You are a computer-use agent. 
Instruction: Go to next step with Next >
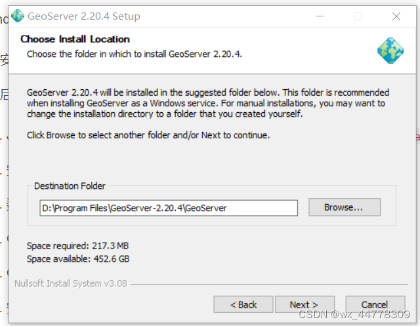coord(304,304)
